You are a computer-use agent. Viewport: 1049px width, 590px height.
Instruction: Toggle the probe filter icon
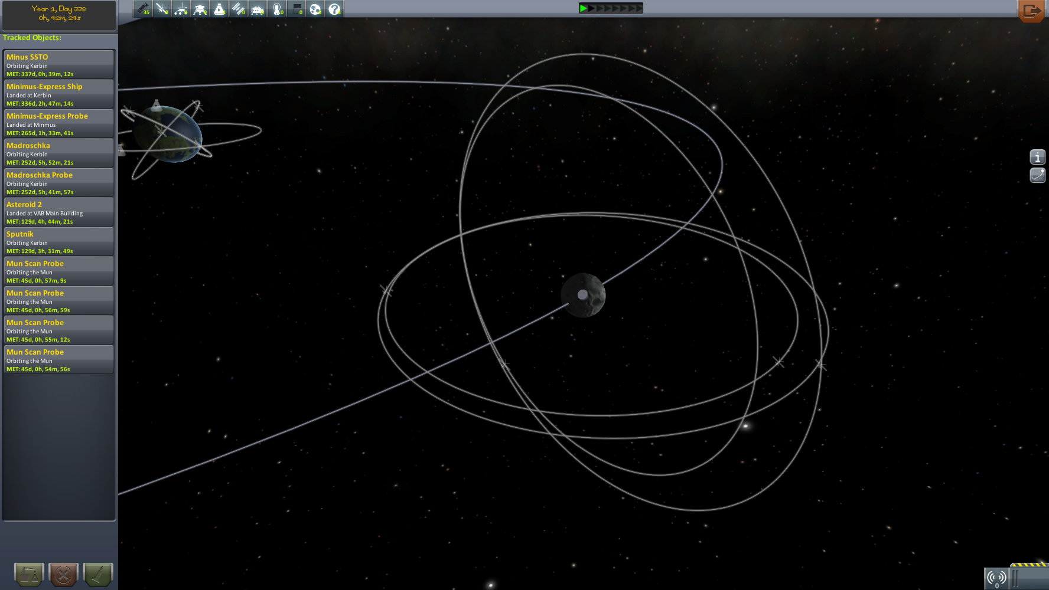pos(162,9)
